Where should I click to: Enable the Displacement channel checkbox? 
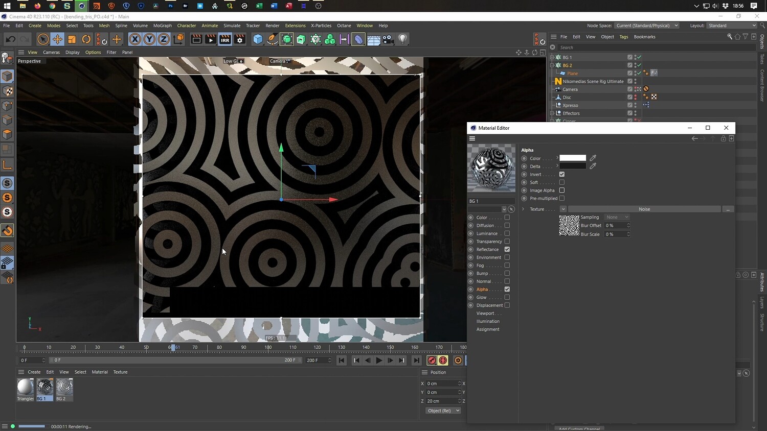click(507, 305)
